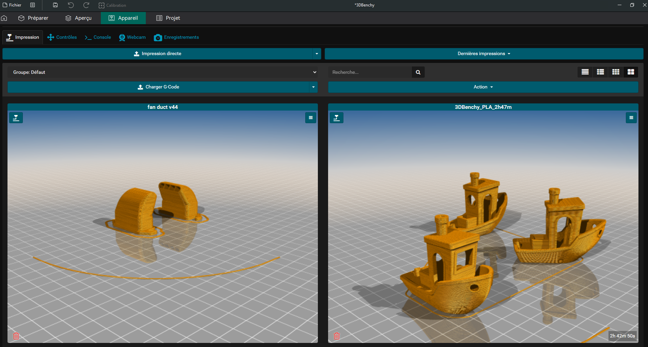Switch to large two-column grid view
Viewport: 648px width, 347px height.
pos(631,72)
